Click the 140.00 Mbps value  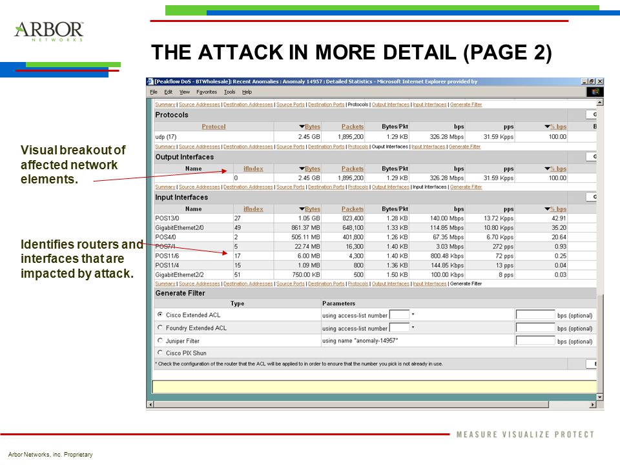coord(447,218)
